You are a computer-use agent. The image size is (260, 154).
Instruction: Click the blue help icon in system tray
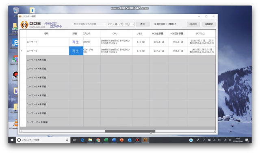tap(191, 140)
